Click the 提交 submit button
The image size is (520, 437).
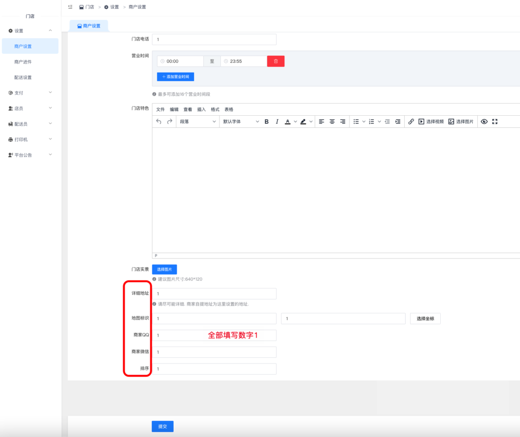tap(162, 426)
